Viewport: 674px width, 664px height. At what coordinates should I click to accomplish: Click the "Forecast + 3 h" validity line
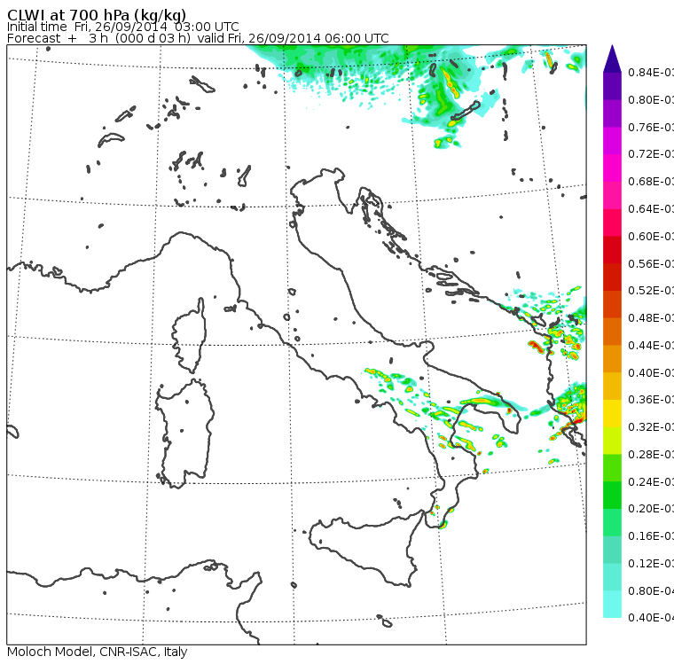(198, 38)
